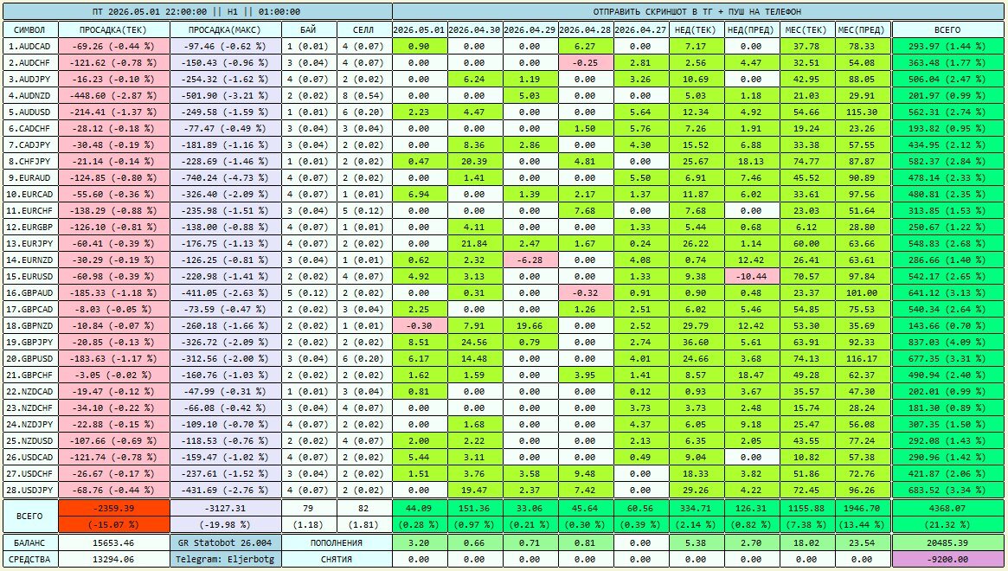This screenshot has width=1008, height=571.
Task: Select the 1.AUDCAD symbol row
Action: click(30, 47)
